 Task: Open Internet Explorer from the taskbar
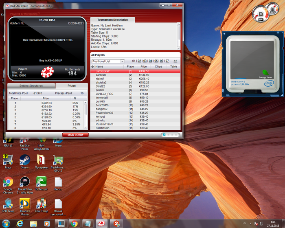pyautogui.click(x=20, y=224)
